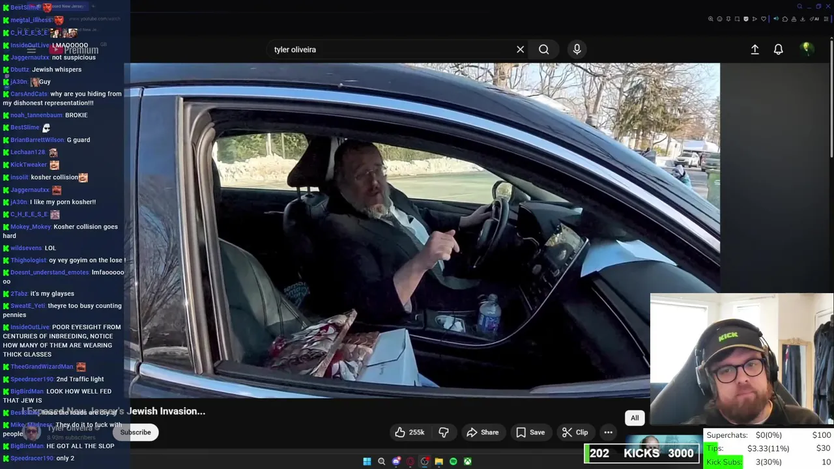Focus the search field with 'tyler oliveira'
Screen dimensions: 834x469
pyautogui.click(x=391, y=50)
